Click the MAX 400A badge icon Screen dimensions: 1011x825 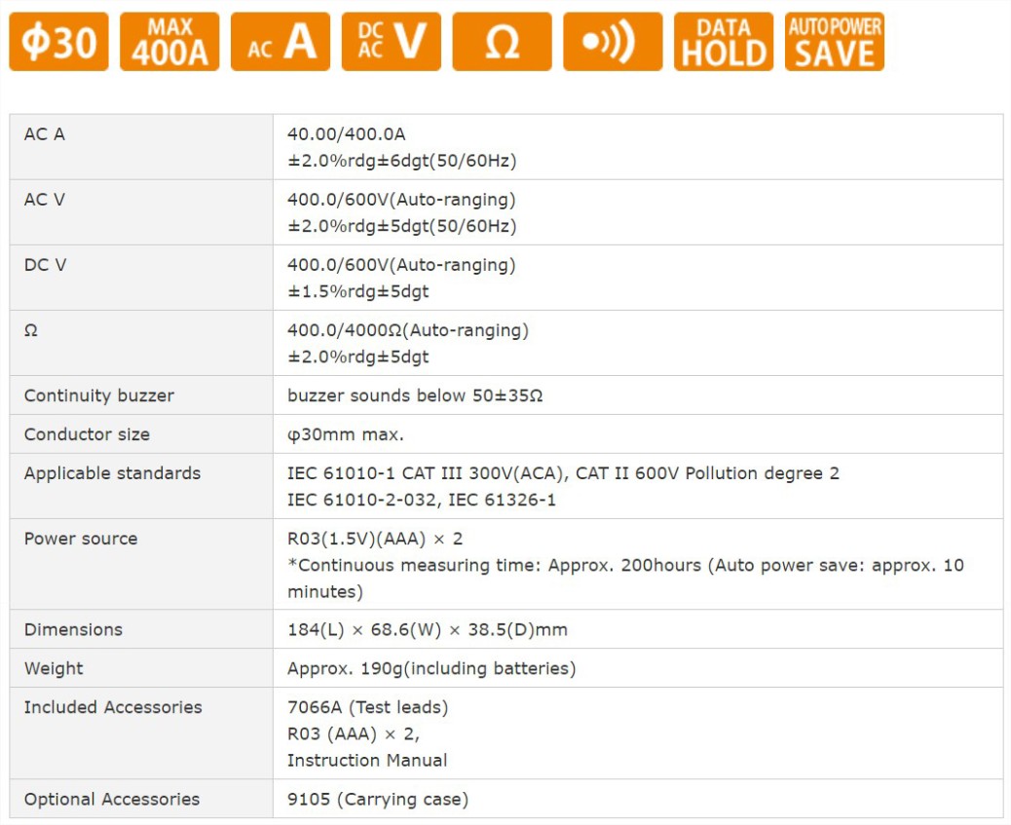point(169,42)
